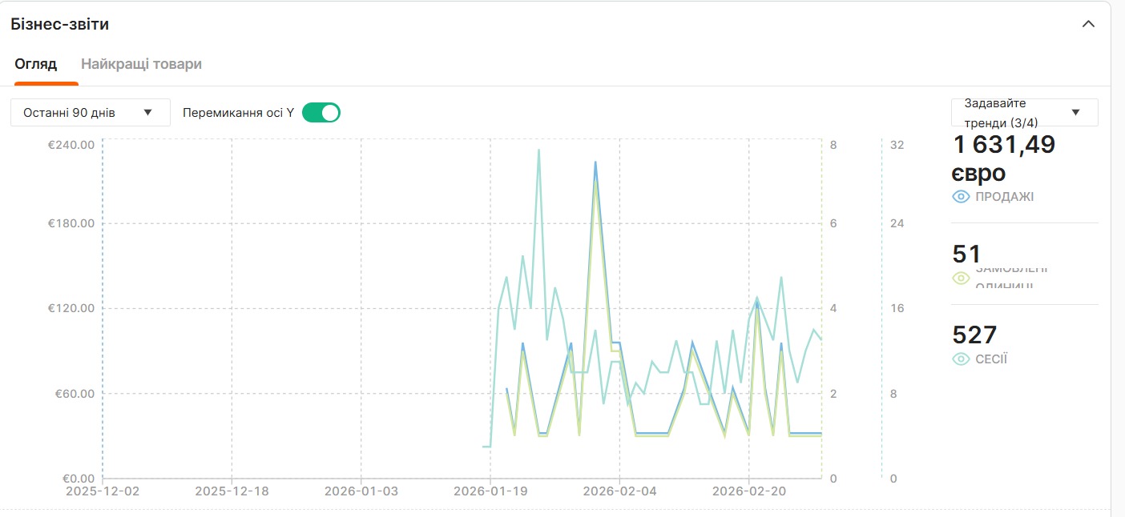Click the 32 label on the sessions axis
The image size is (1125, 517).
[x=897, y=145]
